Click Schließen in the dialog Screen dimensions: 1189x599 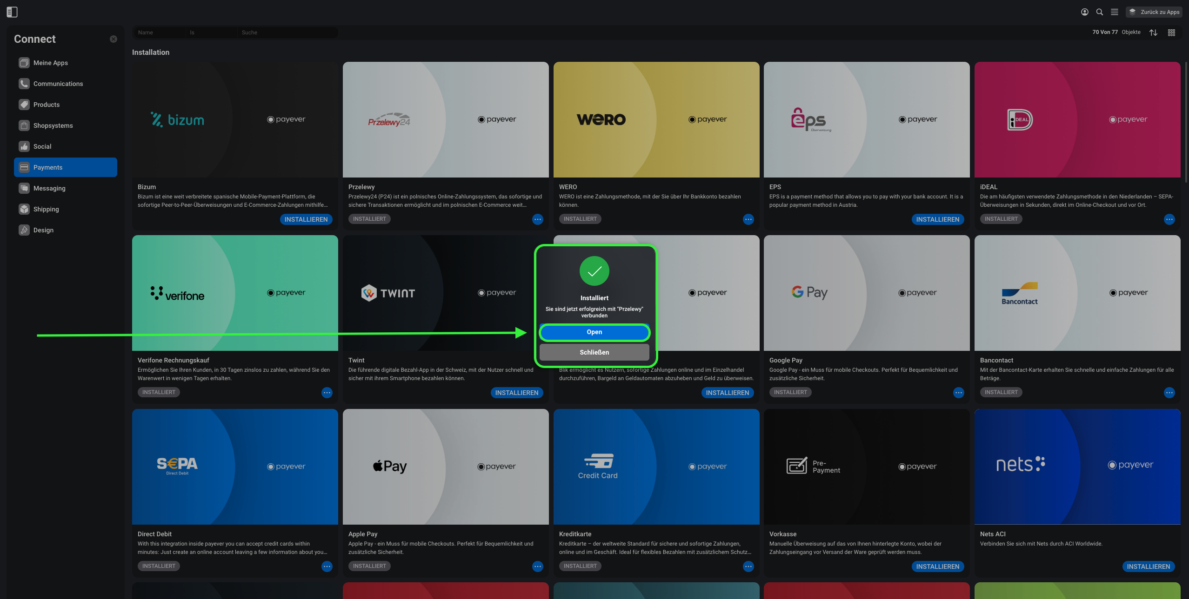point(594,352)
